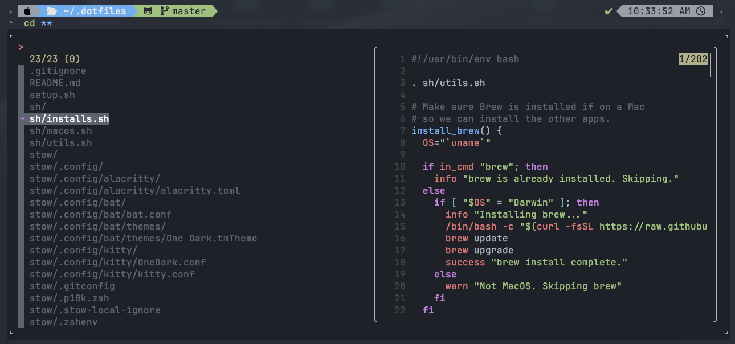Select stow/.config/alacritty/alacritty.toml
Viewport: 735px width, 344px height.
pos(135,190)
